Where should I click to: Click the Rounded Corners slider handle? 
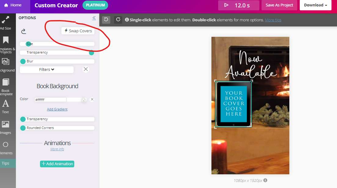click(23, 128)
